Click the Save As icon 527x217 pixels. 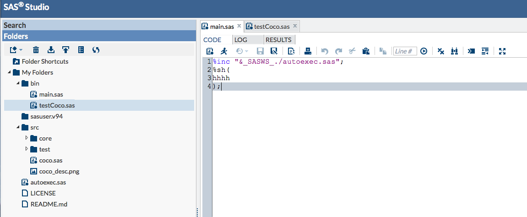[x=274, y=51]
